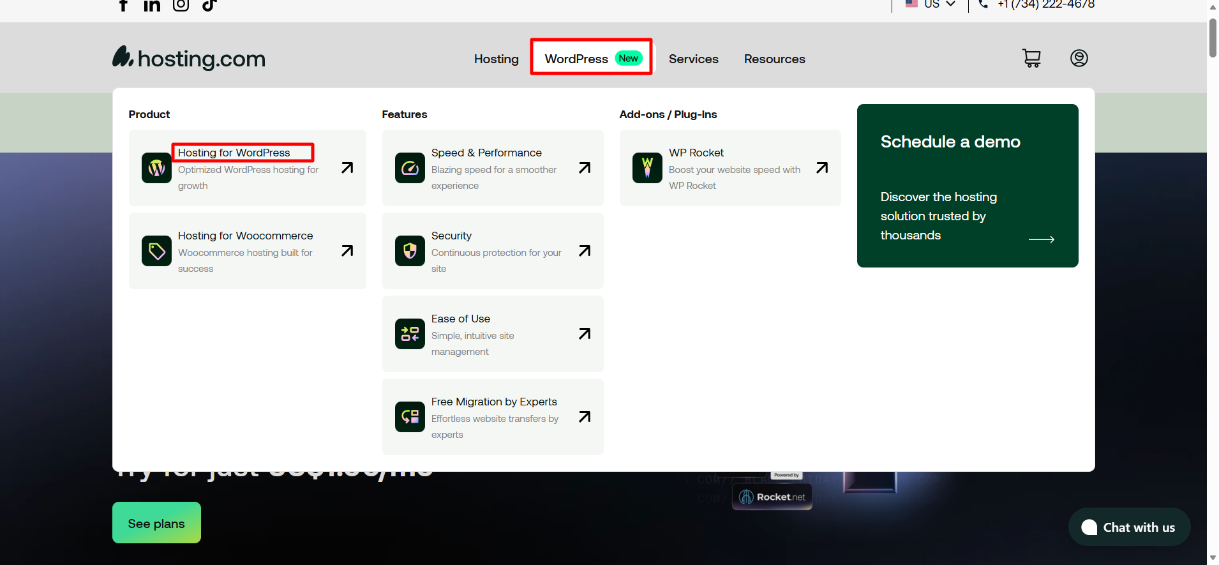The height and width of the screenshot is (565, 1219).
Task: Click 'Woocommerce hosting built for success' text
Action: (245, 260)
